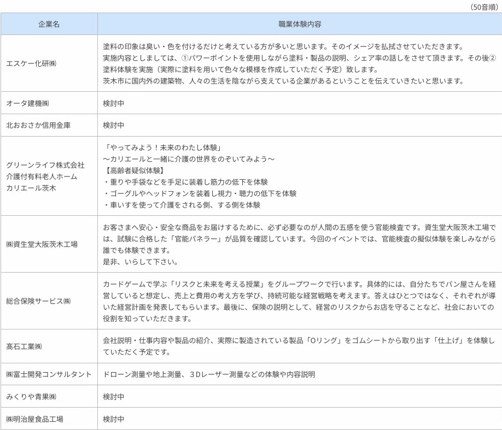
Task: Click the ㈱富士開発コンサルタント company name
Action: 49,374
